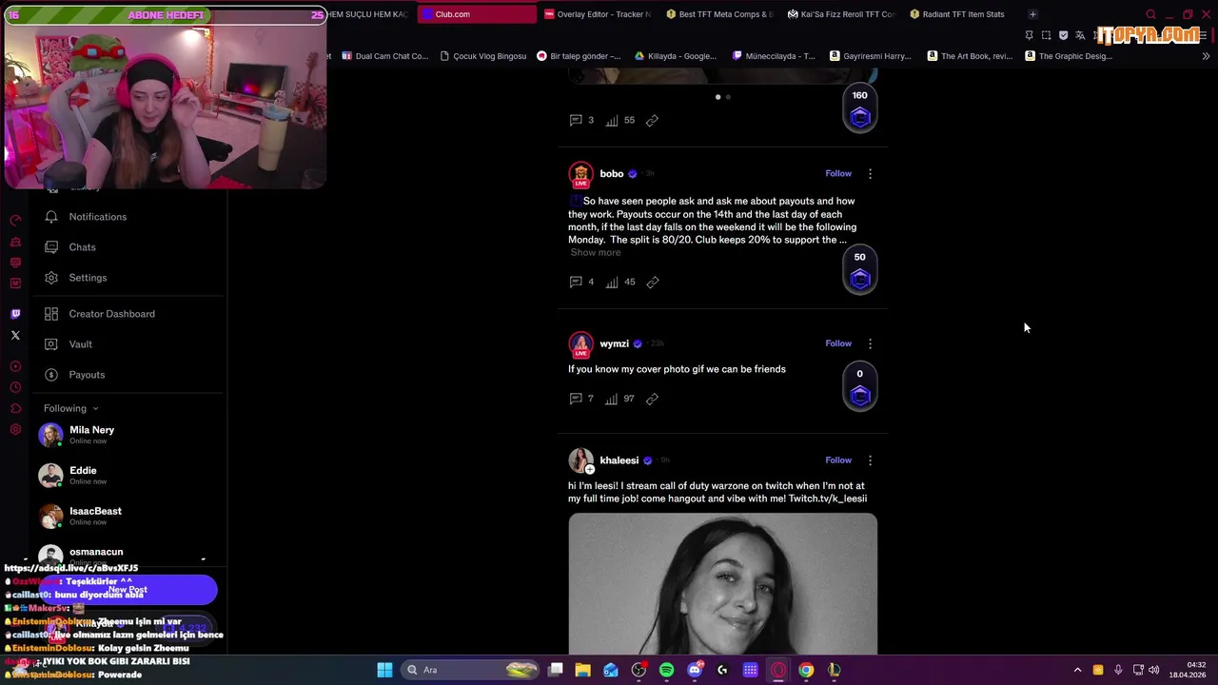Switch to Overlay Editor - Tracker tab
This screenshot has width=1218, height=685.
599,14
